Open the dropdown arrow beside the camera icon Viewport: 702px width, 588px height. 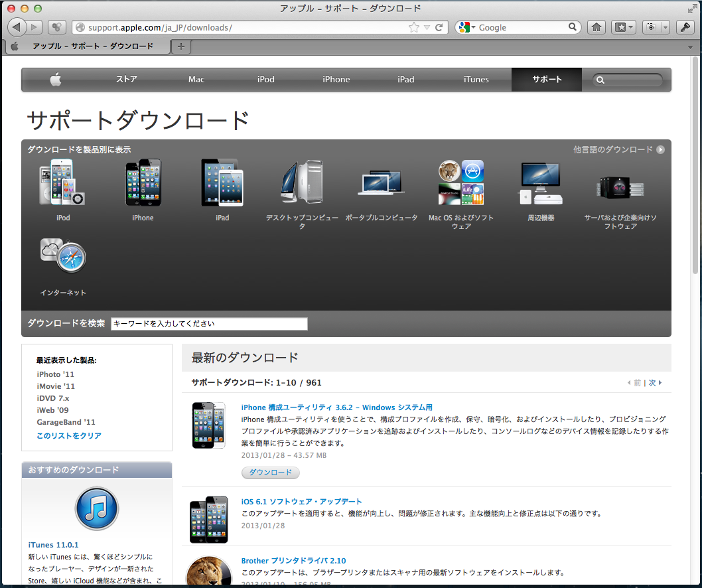[x=665, y=27]
